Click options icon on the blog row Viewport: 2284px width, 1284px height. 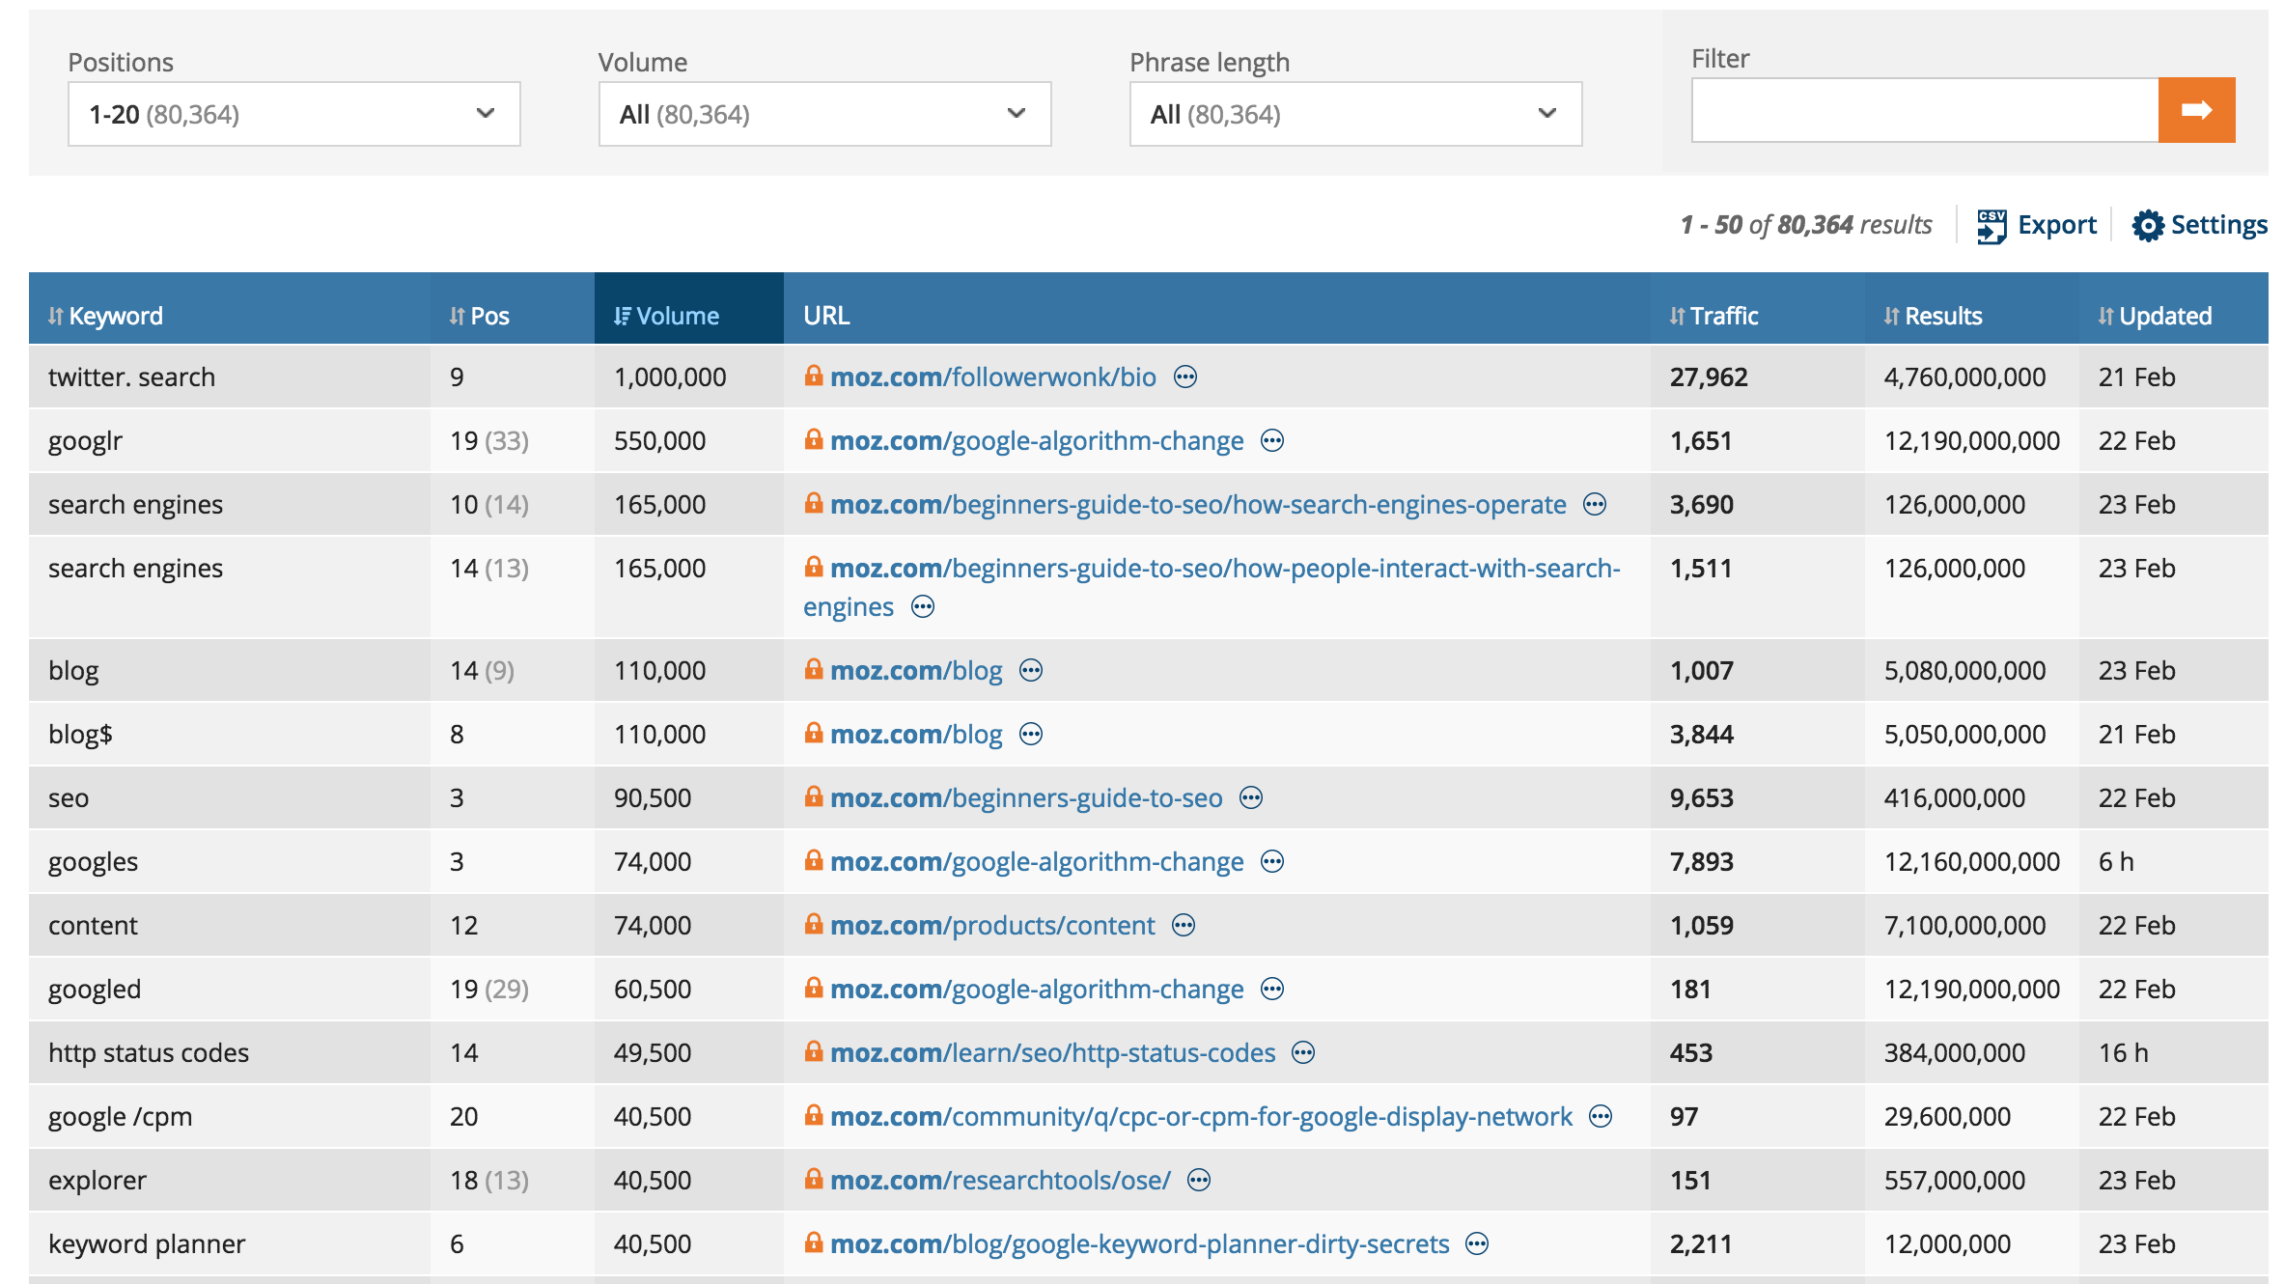[1031, 670]
